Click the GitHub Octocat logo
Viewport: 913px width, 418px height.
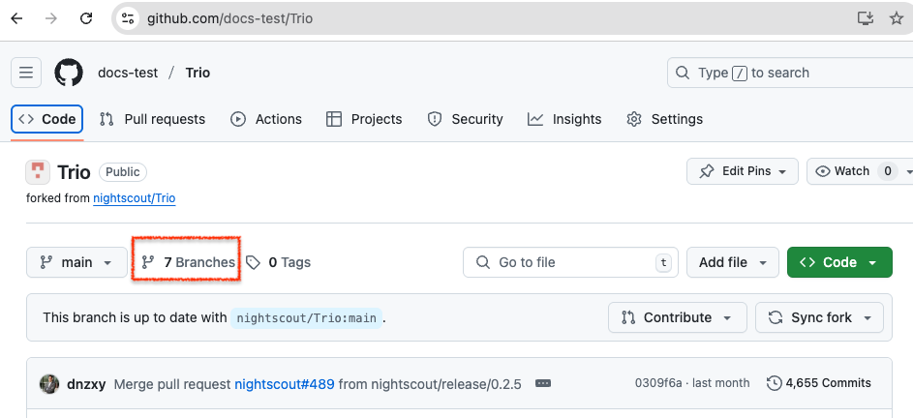69,73
